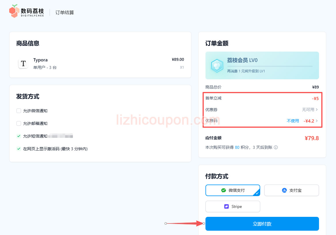The image size is (336, 235).
Task: Select 微信支付 payment method
Action: point(233,190)
